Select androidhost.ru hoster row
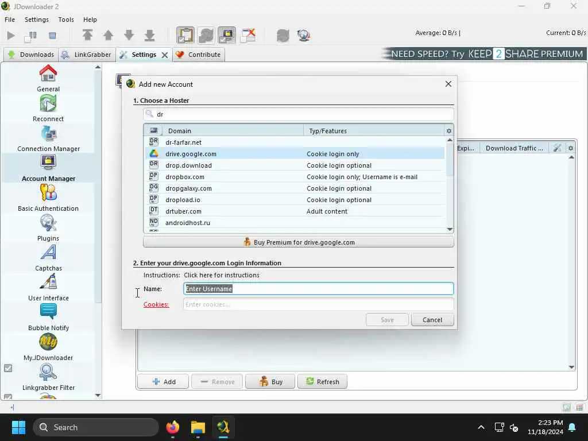Viewport: 588px width, 441px height. 295,223
